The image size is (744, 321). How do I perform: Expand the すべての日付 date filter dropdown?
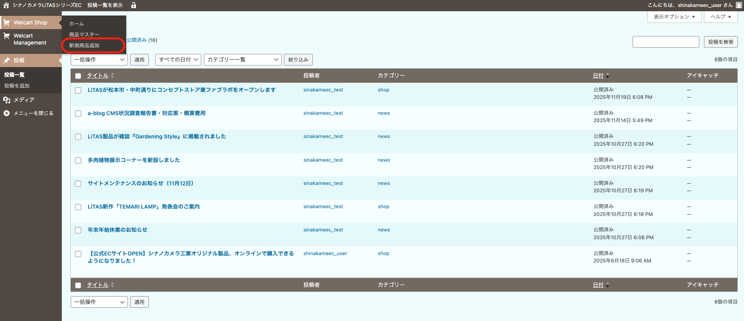tap(178, 60)
